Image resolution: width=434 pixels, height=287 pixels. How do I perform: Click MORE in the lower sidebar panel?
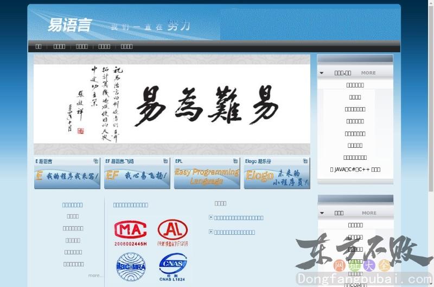tap(369, 213)
